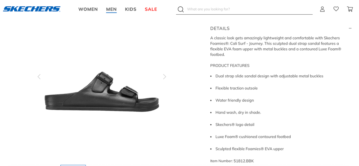Open the MEN menu
Viewport: 359px width, 166px height.
[111, 9]
